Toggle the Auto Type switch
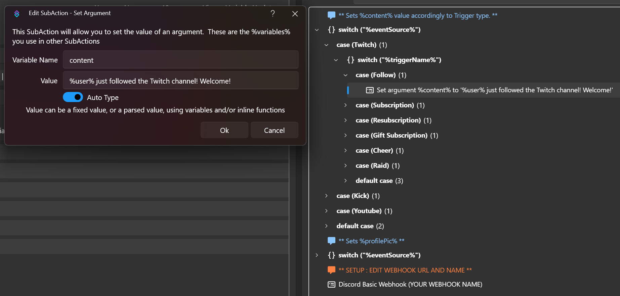Screen dimensions: 620x296 click(x=73, y=97)
